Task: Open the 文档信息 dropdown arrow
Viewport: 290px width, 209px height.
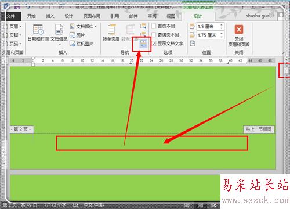Action: pos(60,45)
